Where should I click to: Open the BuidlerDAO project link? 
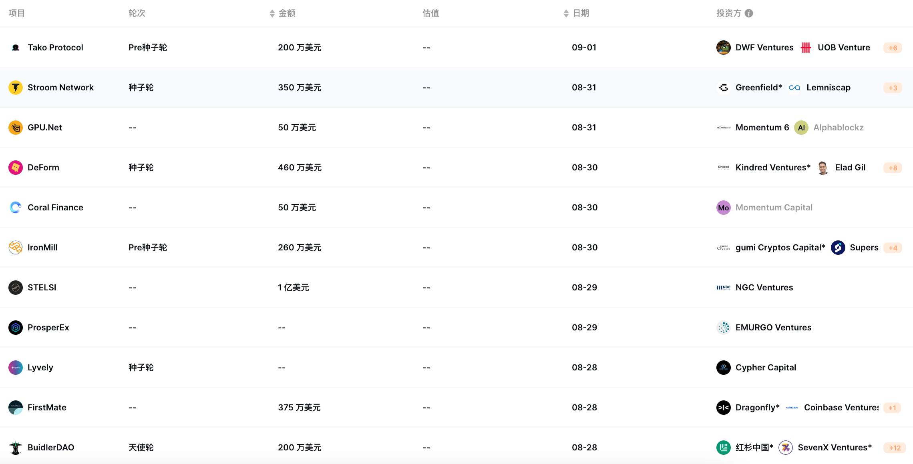click(x=51, y=448)
